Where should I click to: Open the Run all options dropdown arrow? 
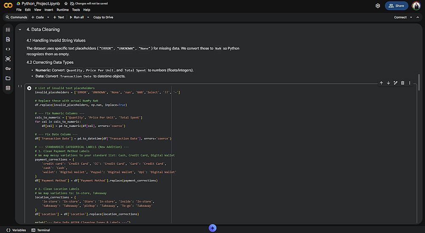coord(88,17)
